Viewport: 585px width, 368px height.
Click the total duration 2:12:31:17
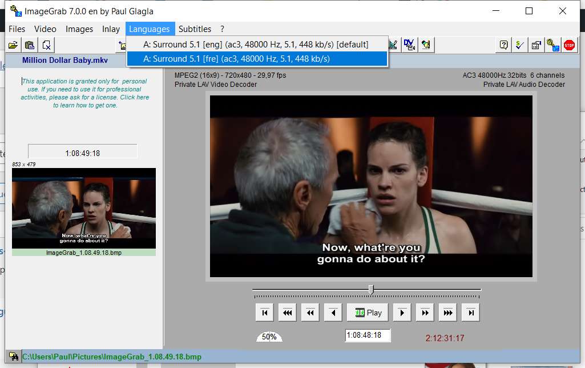click(445, 338)
